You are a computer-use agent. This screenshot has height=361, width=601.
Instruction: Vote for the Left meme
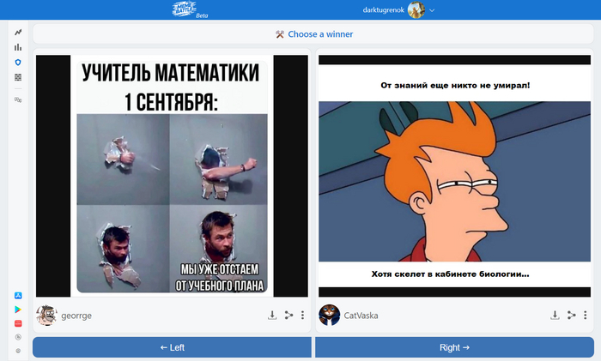172,347
